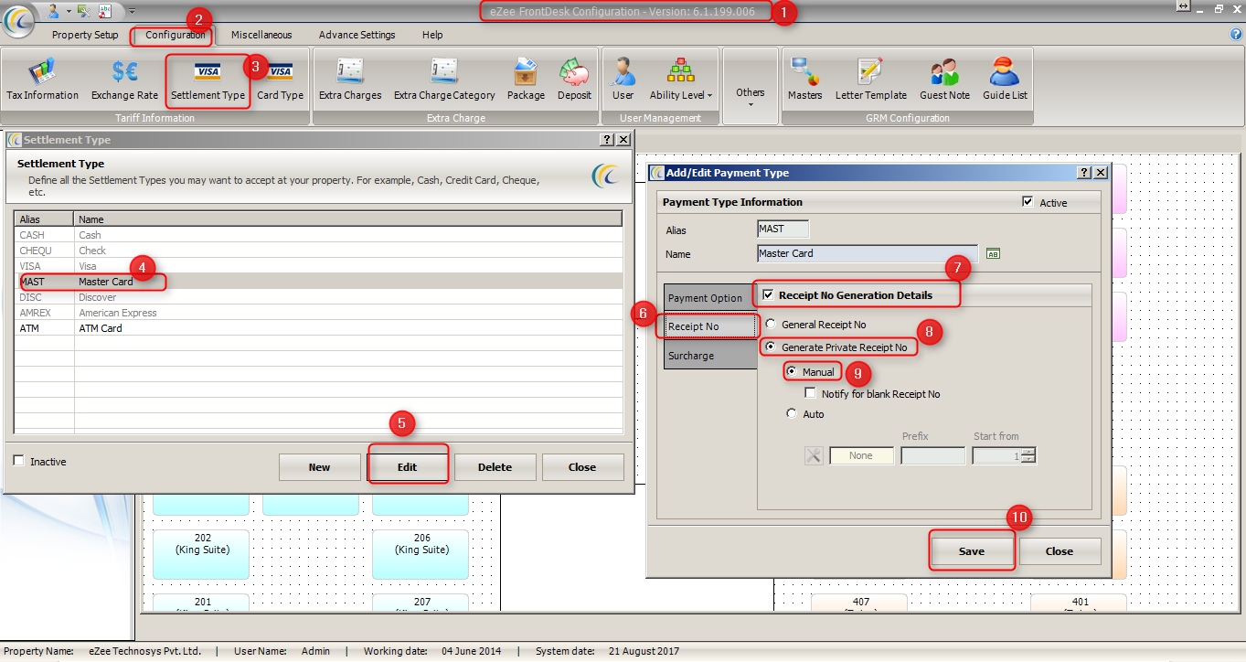Toggle the Active checkbox
Screen dimensions: 1246x662
[x=1028, y=202]
